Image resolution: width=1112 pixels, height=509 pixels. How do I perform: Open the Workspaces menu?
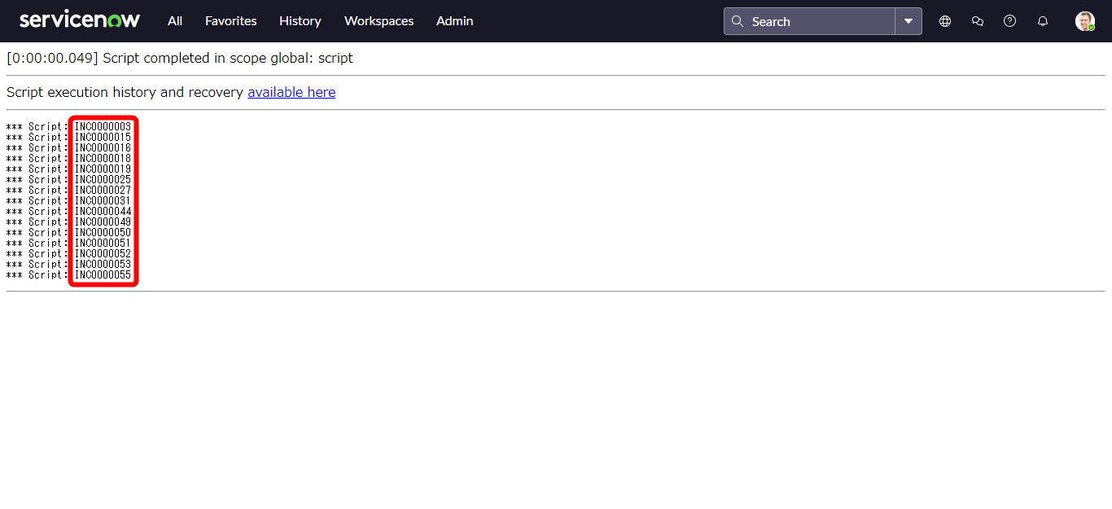click(x=379, y=21)
